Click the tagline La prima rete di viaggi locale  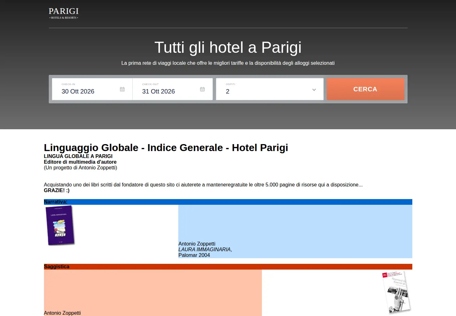(228, 63)
